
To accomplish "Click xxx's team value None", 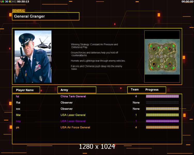I will pos(136,109).
